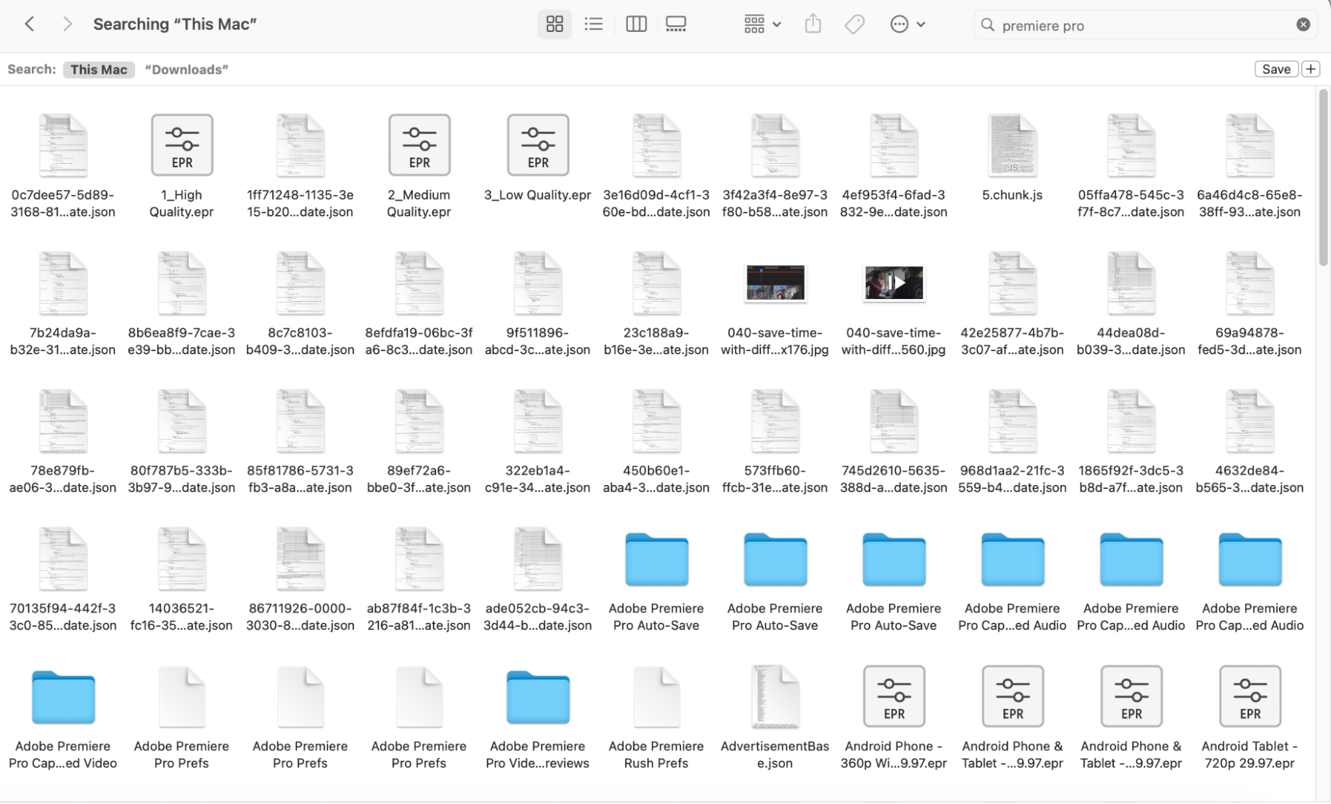Click the 14036521-fc16 file name
Viewport: 1331px width, 804px height.
point(181,617)
